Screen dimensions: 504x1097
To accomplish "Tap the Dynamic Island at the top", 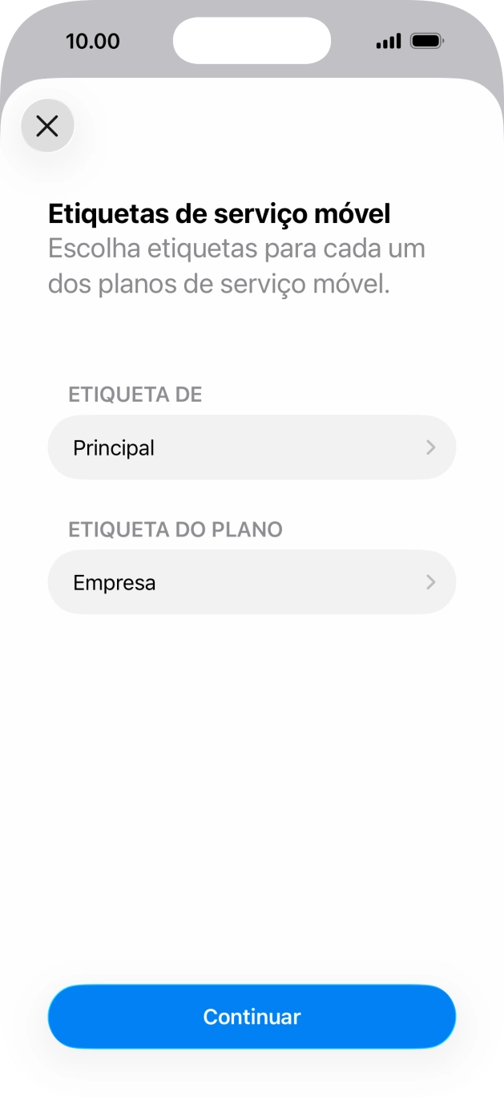I will coord(252,39).
